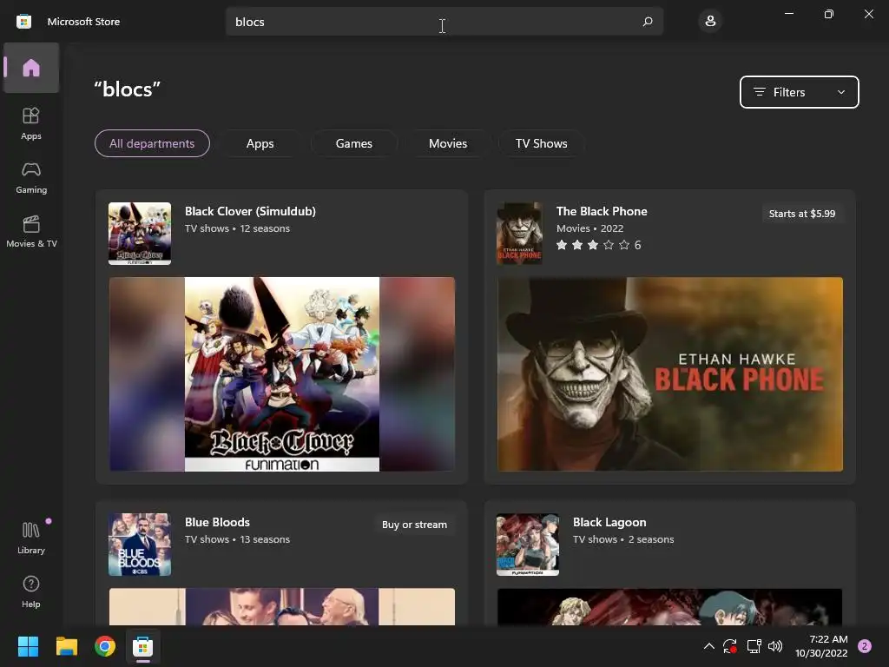
Task: Open the volume control tray icon
Action: click(775, 646)
